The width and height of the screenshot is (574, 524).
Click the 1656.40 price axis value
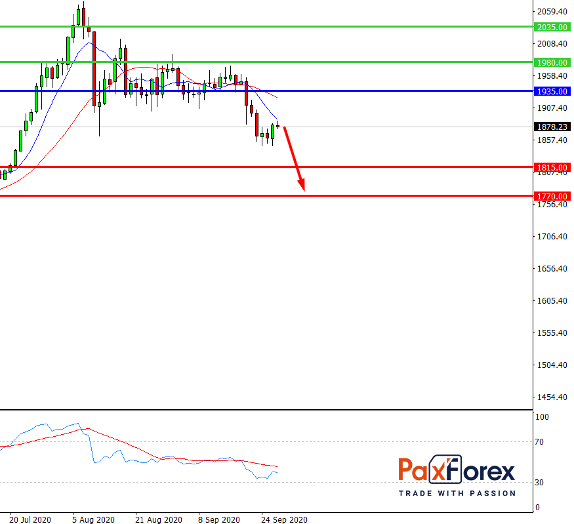[552, 269]
